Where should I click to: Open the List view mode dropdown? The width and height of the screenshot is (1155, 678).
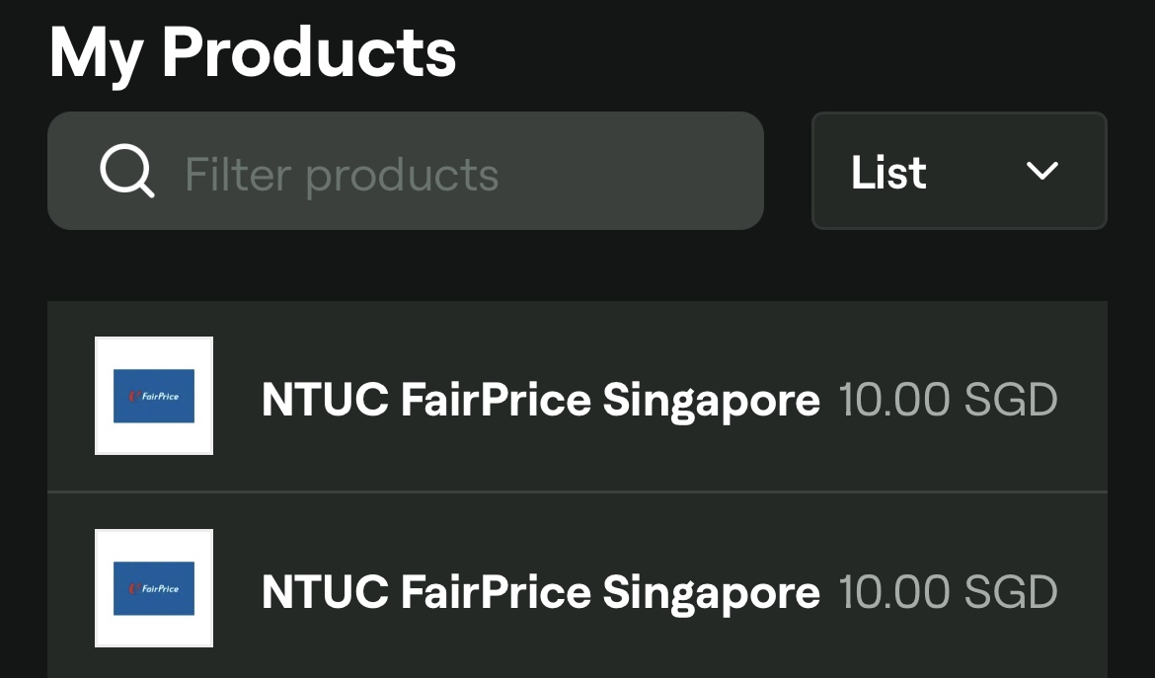coord(959,171)
